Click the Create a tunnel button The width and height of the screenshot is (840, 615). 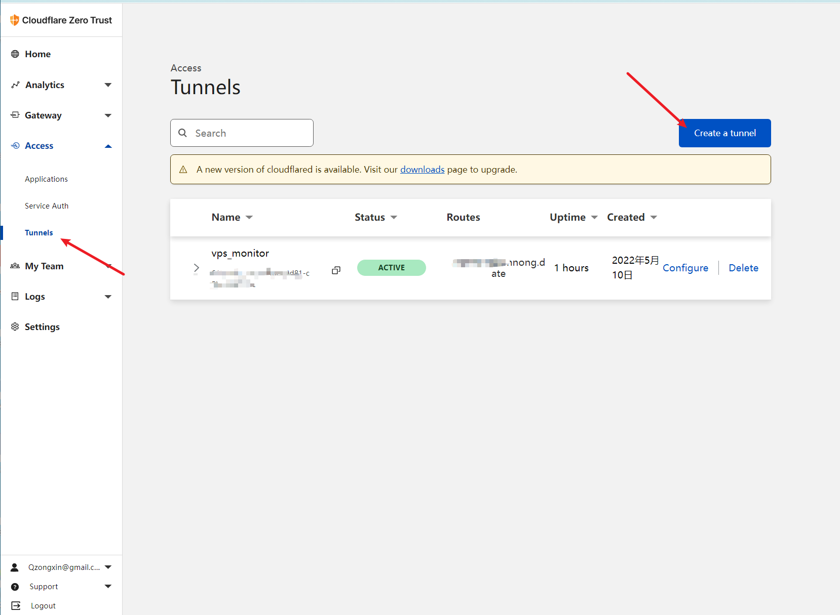tap(724, 133)
